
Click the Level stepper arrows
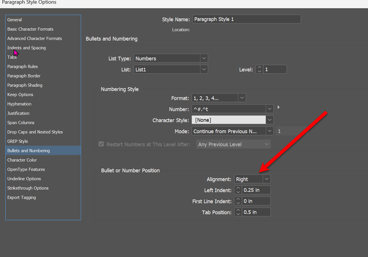(259, 69)
